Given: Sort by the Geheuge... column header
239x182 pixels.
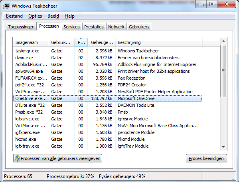Looking at the screenshot, I should click(x=102, y=42).
